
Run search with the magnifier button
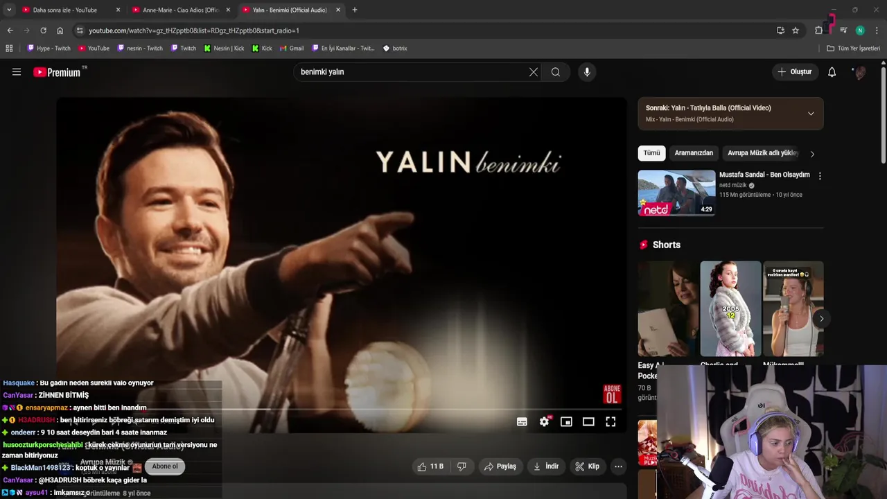pos(556,72)
